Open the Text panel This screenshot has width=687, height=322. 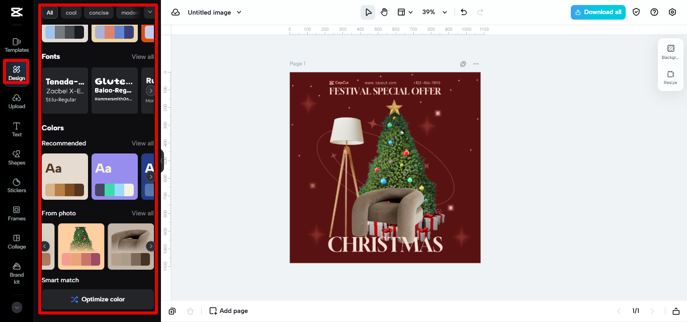(17, 129)
